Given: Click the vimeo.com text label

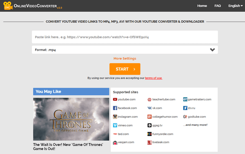Looking at the screenshot, I should pyautogui.click(x=125, y=125).
